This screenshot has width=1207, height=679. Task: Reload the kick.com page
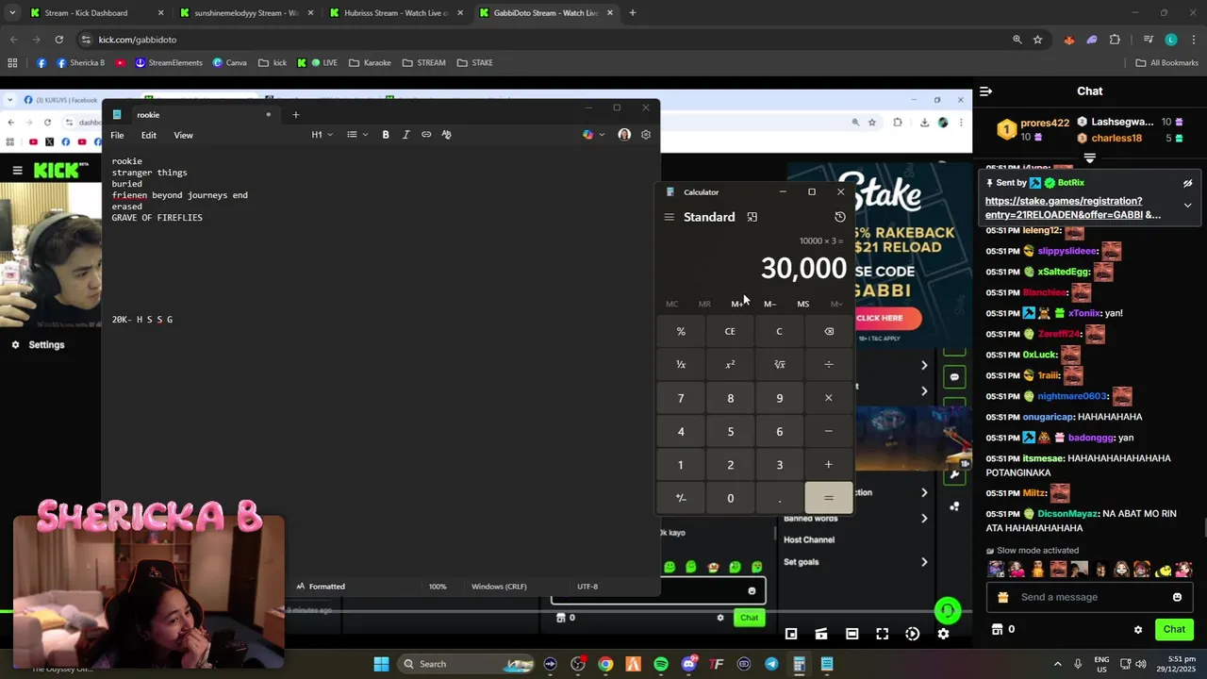coord(58,40)
